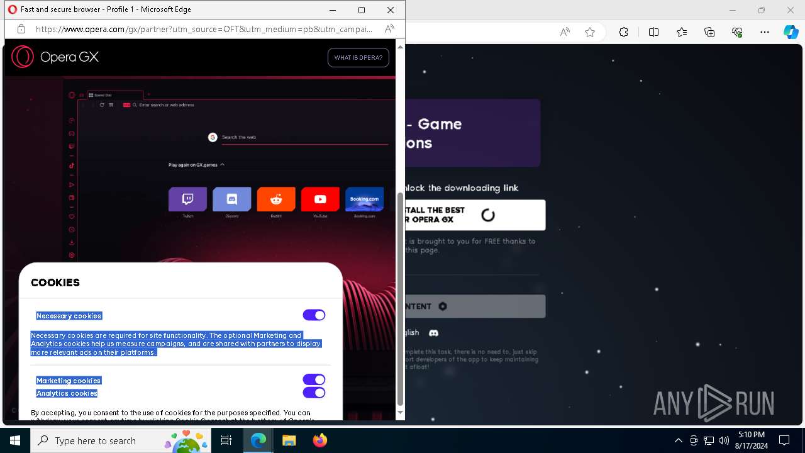
Task: Click the YouTube tile in Opera GX preview
Action: (320, 199)
